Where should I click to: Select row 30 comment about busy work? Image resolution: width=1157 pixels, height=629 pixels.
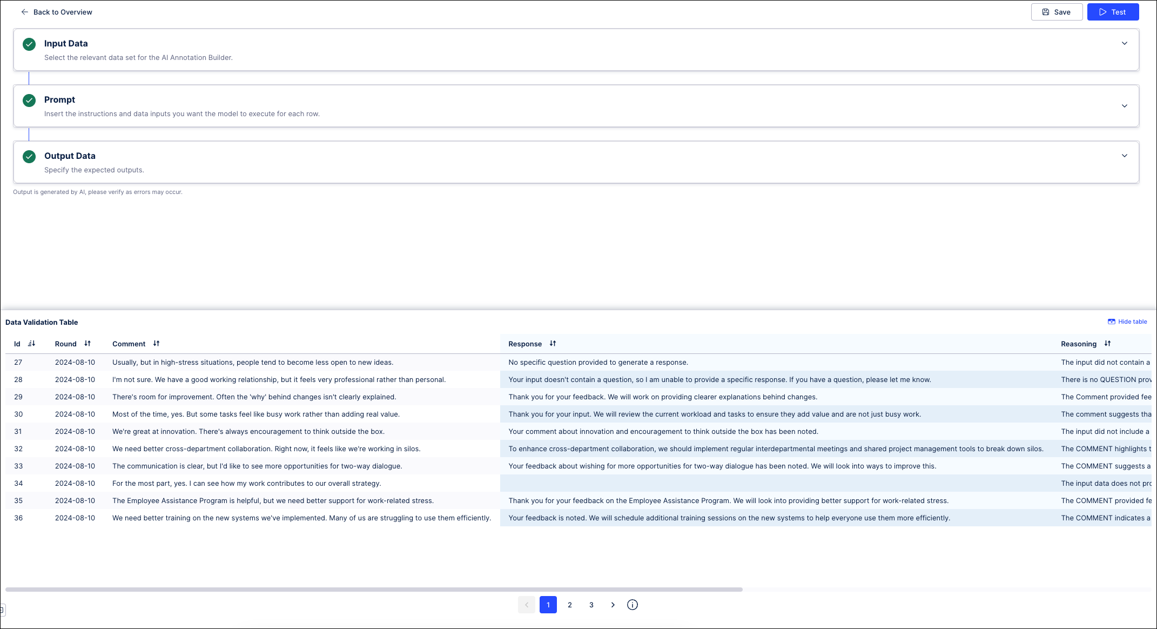tap(256, 414)
